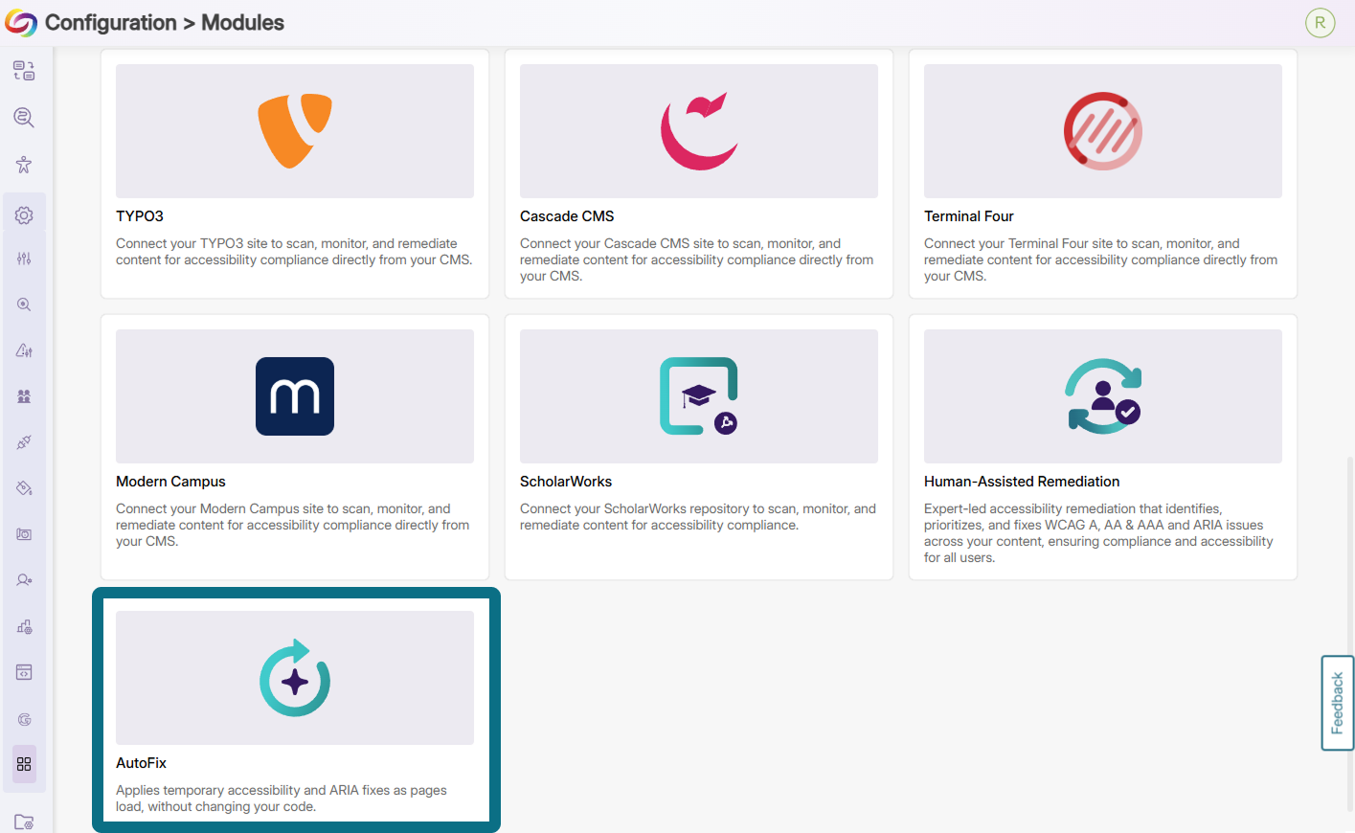
Task: Open the user groups icon in sidebar
Action: point(24,396)
